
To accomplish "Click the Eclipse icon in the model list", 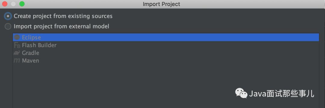I will click(x=17, y=37).
